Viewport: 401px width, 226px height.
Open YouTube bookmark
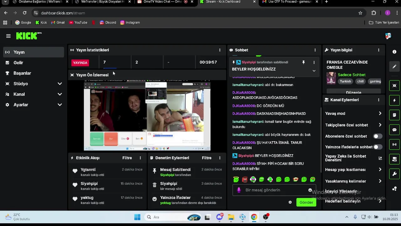pos(78,23)
